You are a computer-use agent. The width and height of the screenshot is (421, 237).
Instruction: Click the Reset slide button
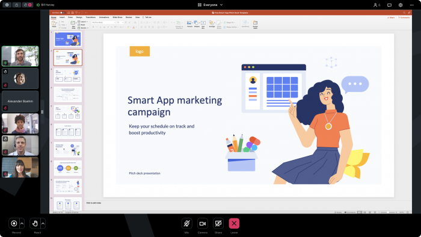click(82, 25)
